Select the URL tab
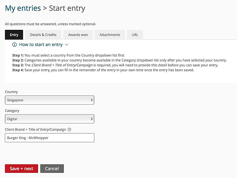This screenshot has height=178, width=237. click(x=135, y=35)
